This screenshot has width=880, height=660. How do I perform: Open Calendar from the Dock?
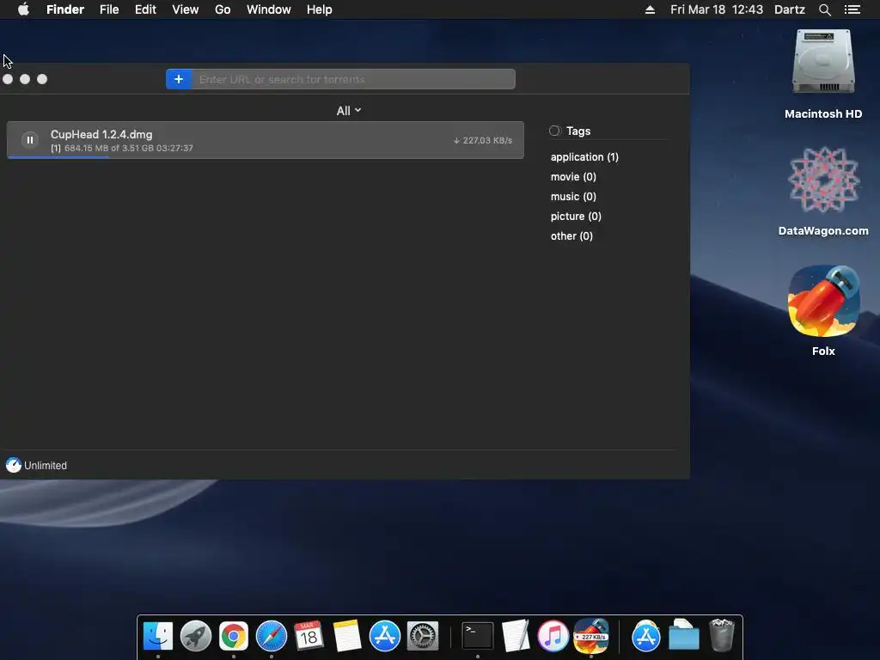(x=309, y=636)
